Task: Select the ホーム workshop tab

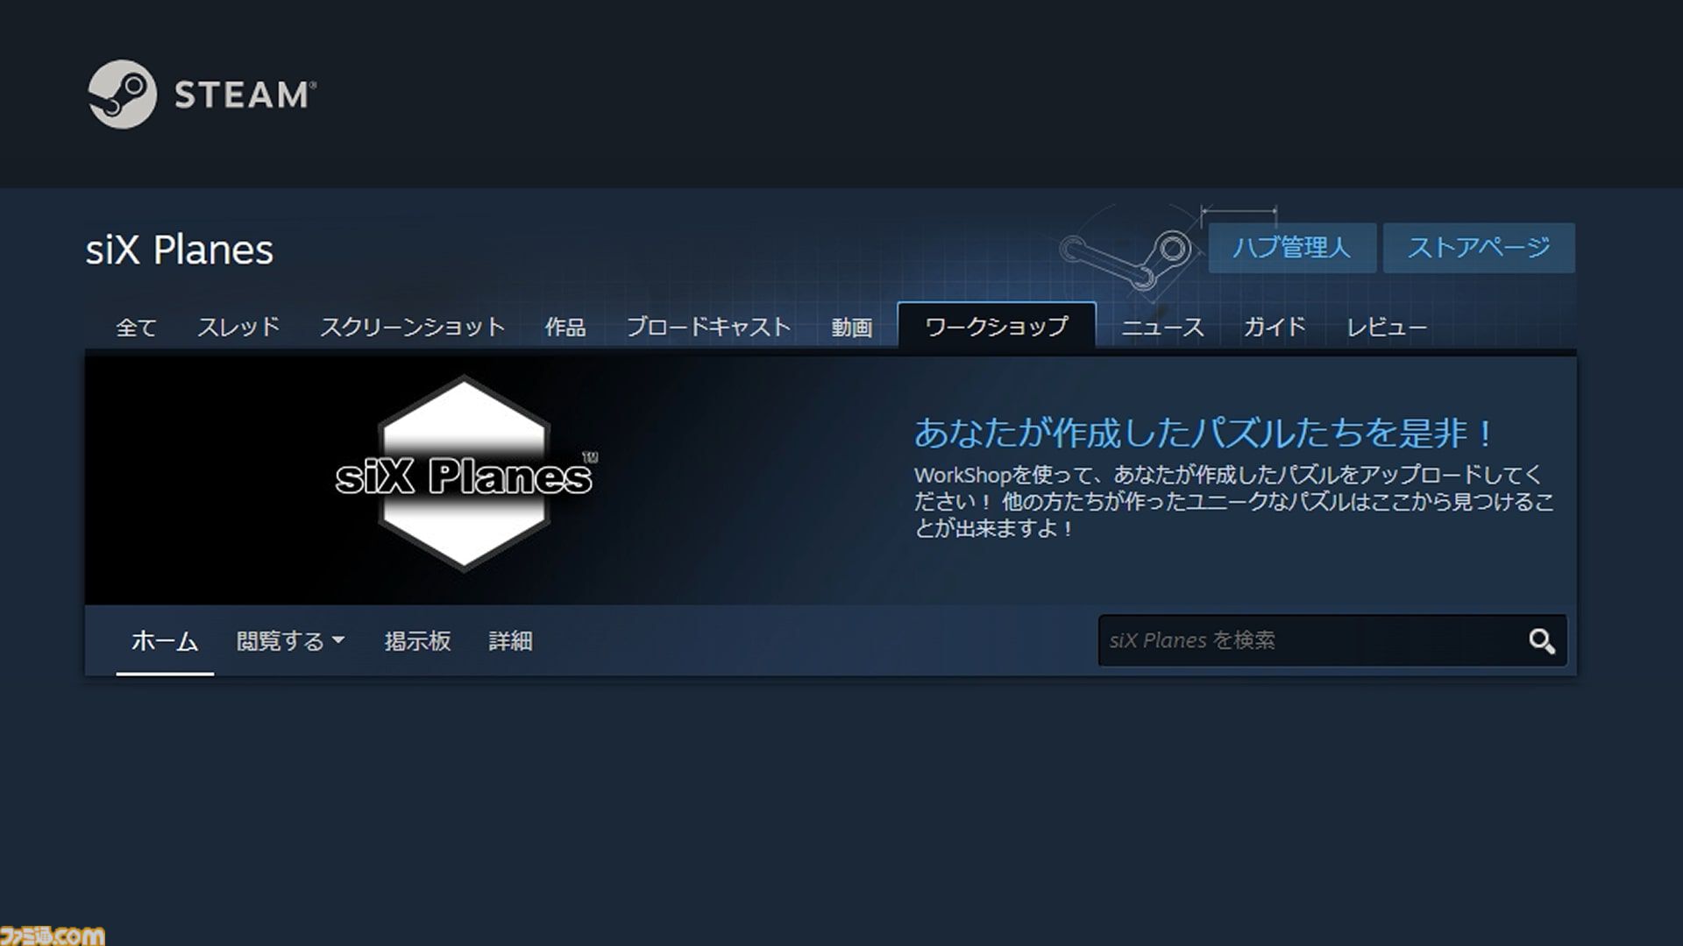Action: click(x=165, y=641)
